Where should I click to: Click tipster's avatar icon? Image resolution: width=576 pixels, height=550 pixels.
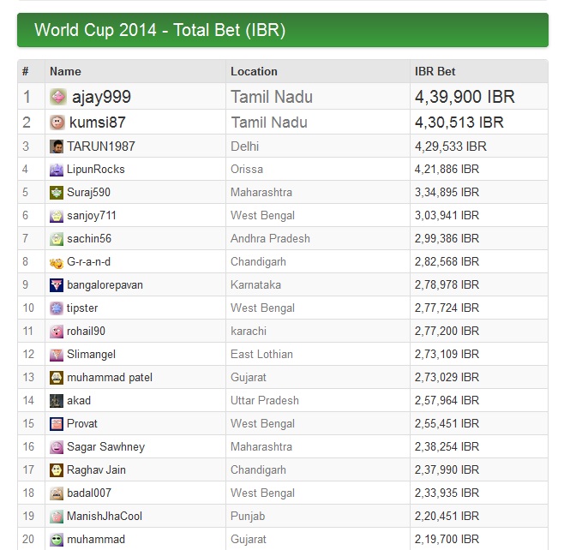pyautogui.click(x=57, y=308)
